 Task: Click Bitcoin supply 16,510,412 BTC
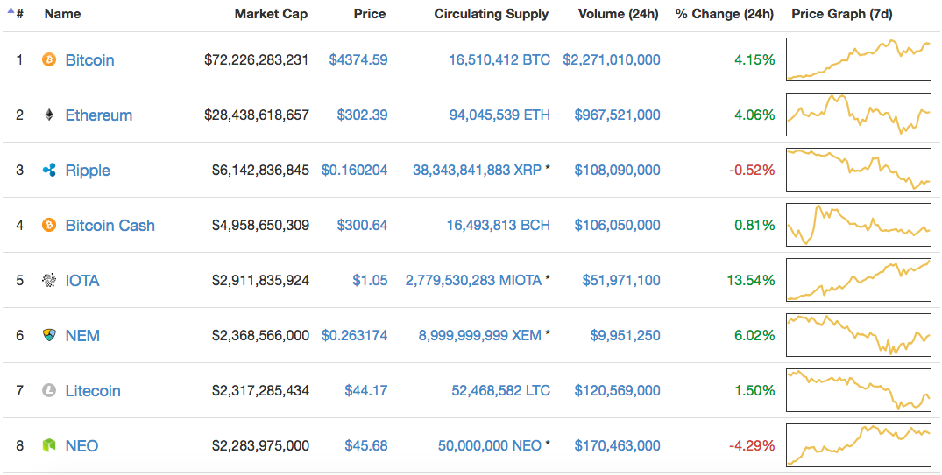tap(499, 60)
